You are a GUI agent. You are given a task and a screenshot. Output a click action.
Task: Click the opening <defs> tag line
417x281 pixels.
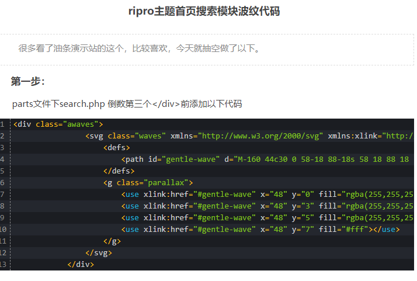[x=117, y=148]
